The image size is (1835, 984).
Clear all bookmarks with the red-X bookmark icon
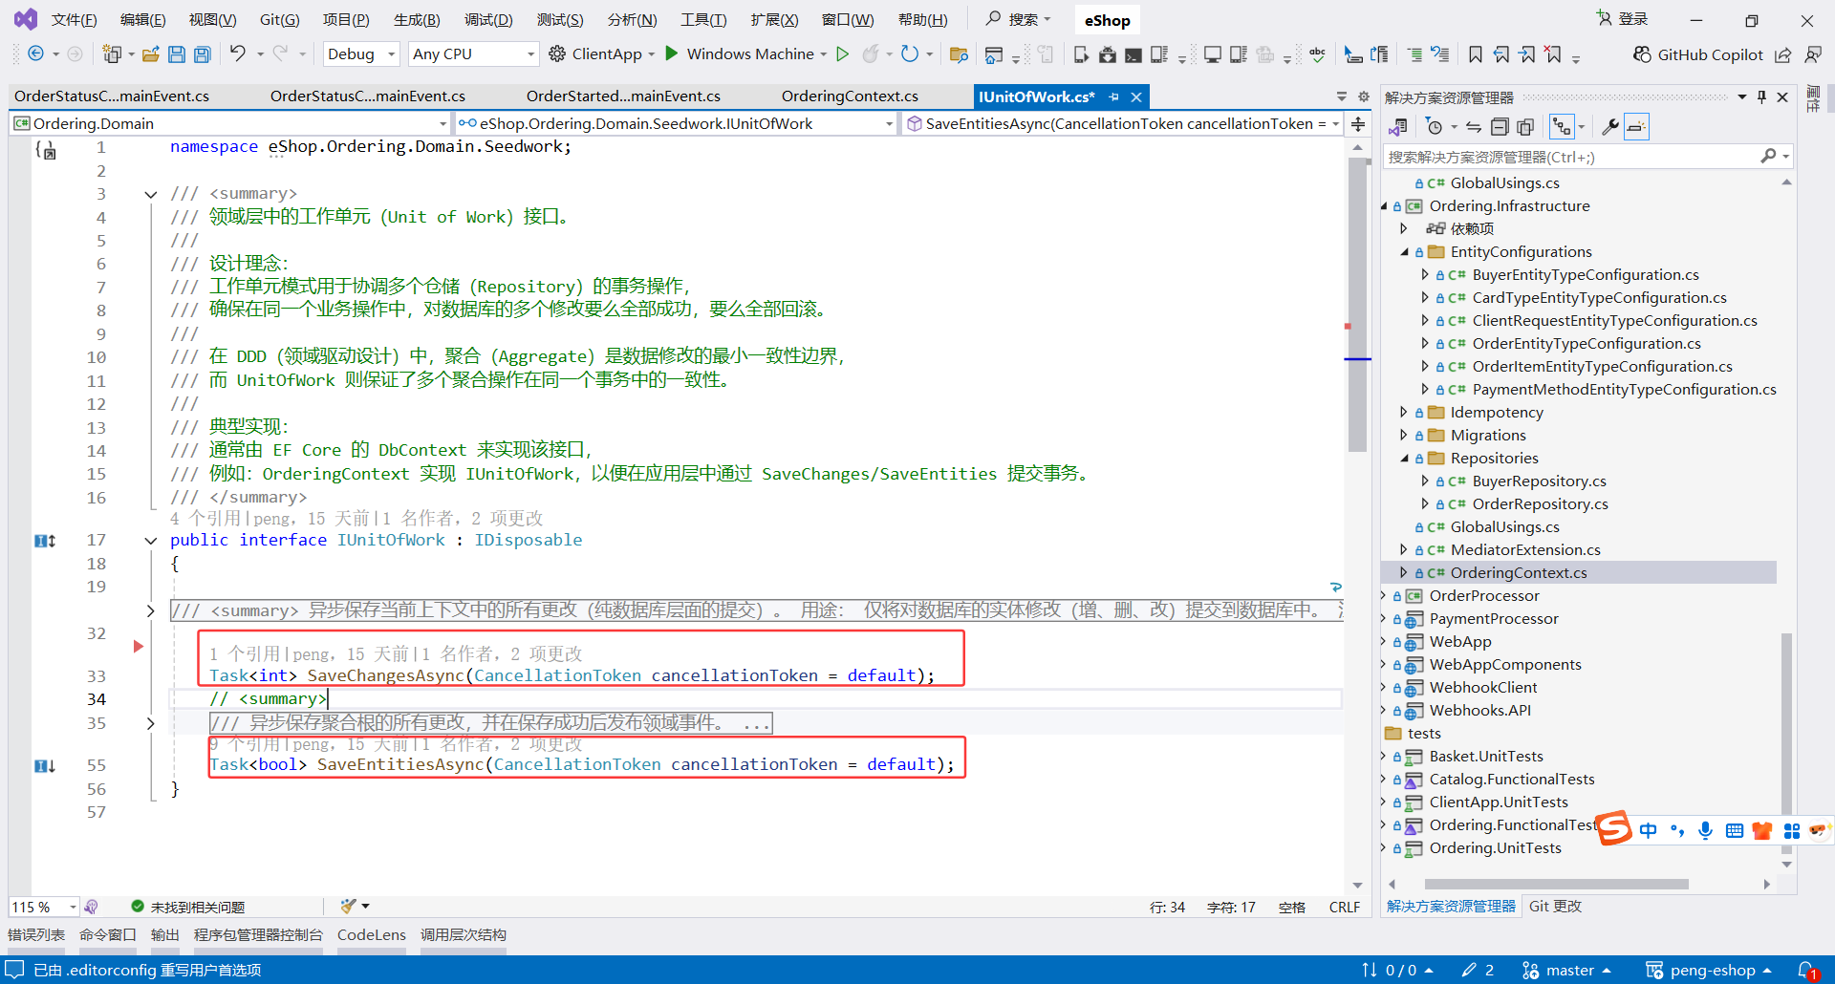click(x=1554, y=54)
